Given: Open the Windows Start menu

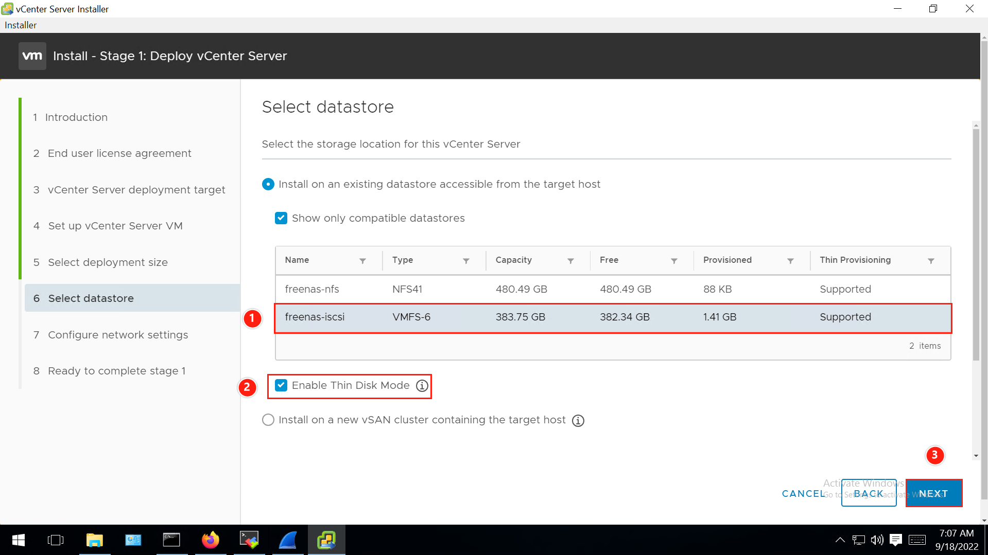Looking at the screenshot, I should [19, 540].
